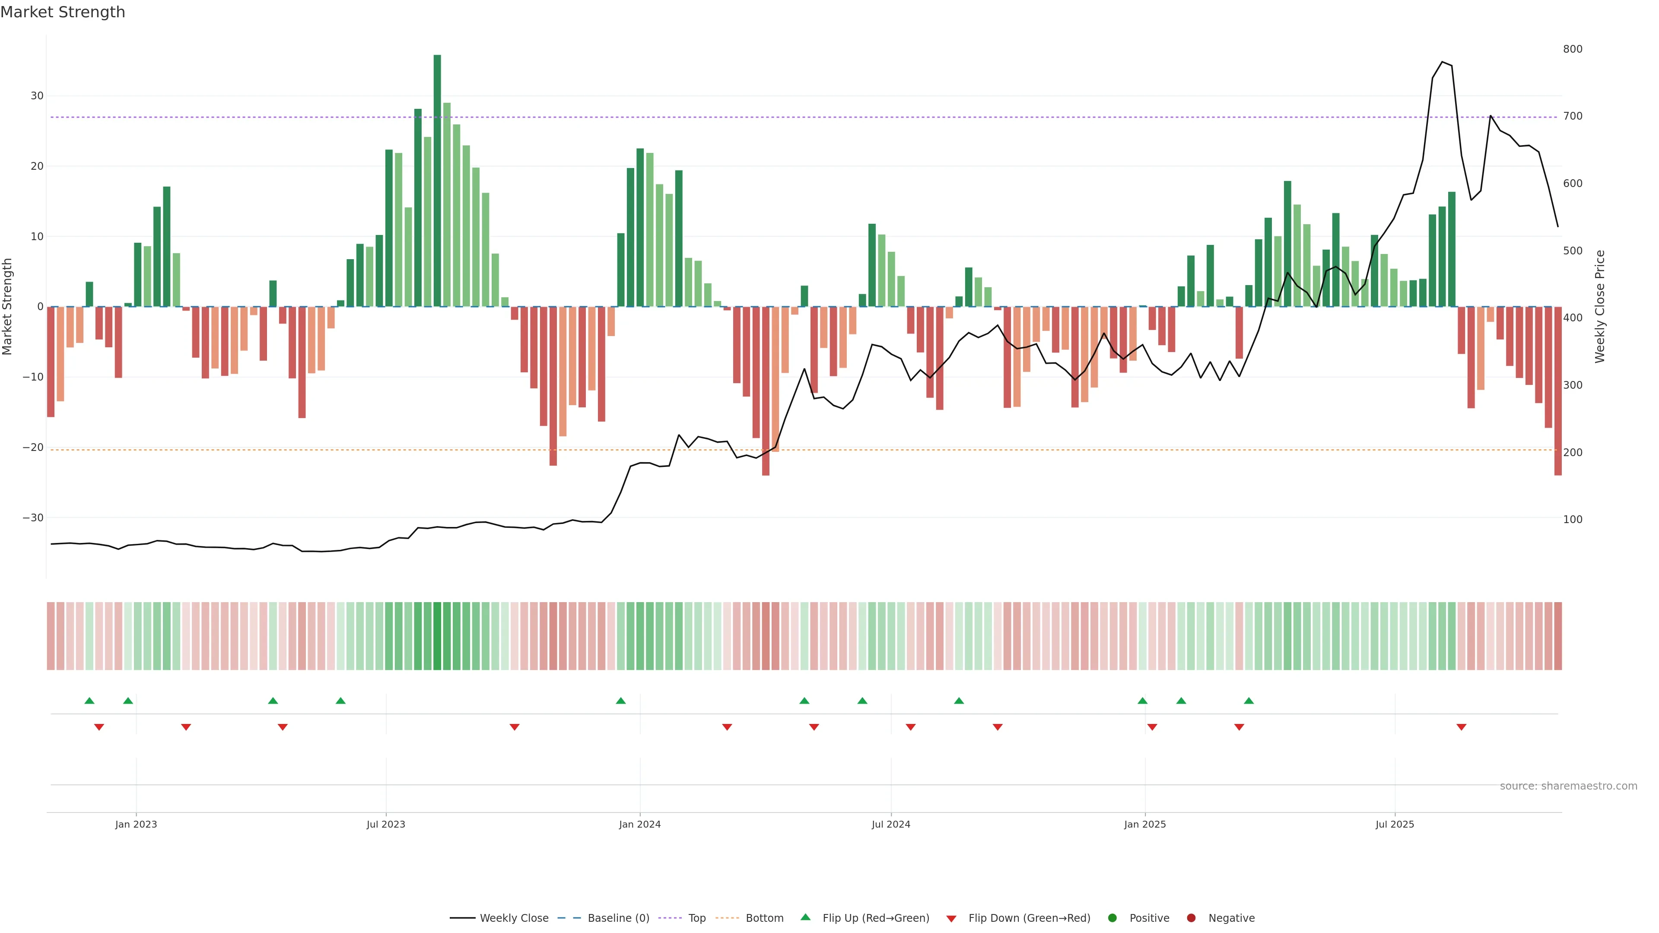The height and width of the screenshot is (933, 1659).
Task: Click the Flip Down red triangle legend icon
Action: coord(951,918)
